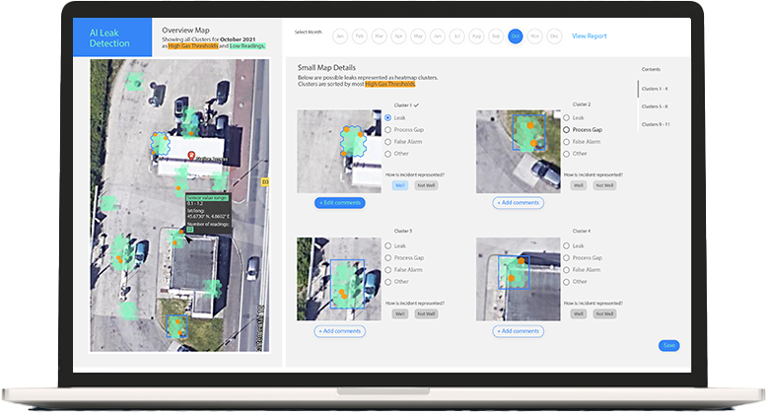Click Add comments for Cluster 3

(x=340, y=331)
